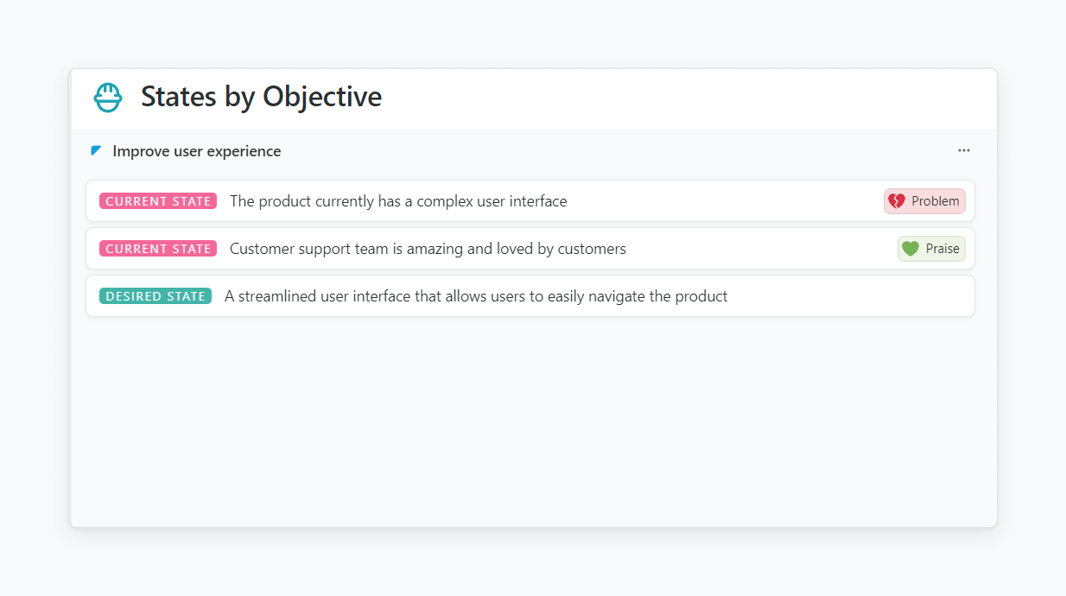Open the three-dot more options menu
The image size is (1066, 596).
point(964,150)
